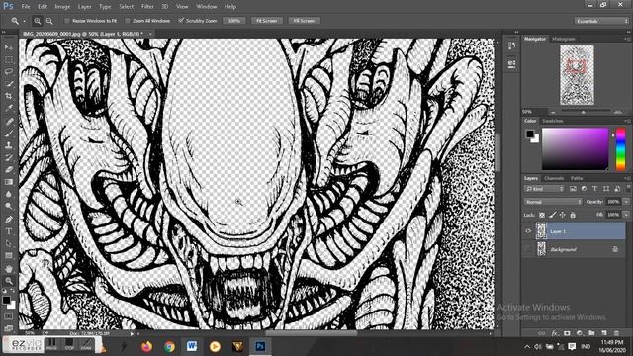This screenshot has height=356, width=633.
Task: Click the Add layer style fx icon
Action: [x=555, y=333]
